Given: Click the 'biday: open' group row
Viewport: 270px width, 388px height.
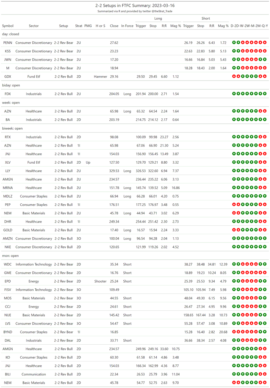Looking at the screenshot, I should pyautogui.click(x=135, y=85).
